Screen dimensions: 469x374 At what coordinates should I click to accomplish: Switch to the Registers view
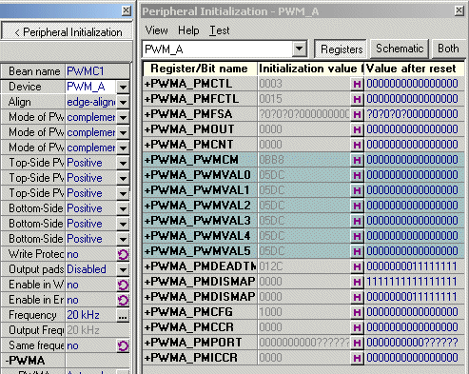(342, 49)
